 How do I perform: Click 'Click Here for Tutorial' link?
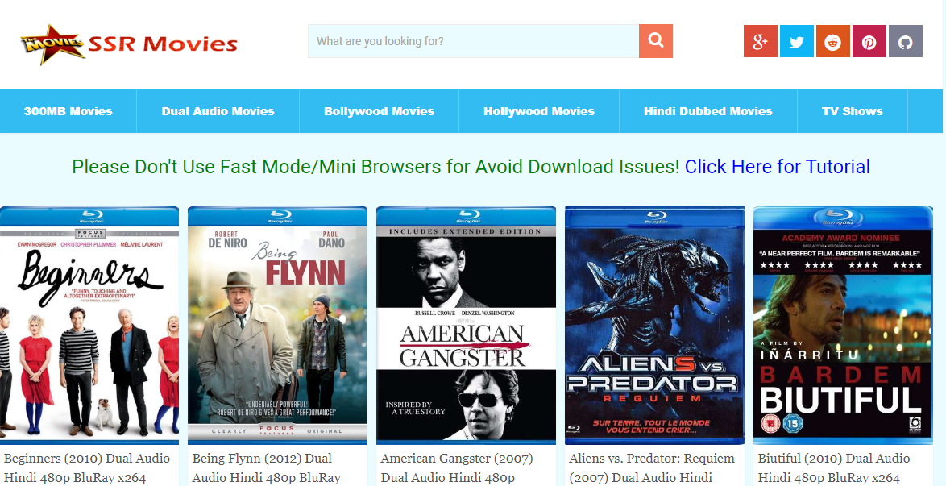pyautogui.click(x=777, y=167)
